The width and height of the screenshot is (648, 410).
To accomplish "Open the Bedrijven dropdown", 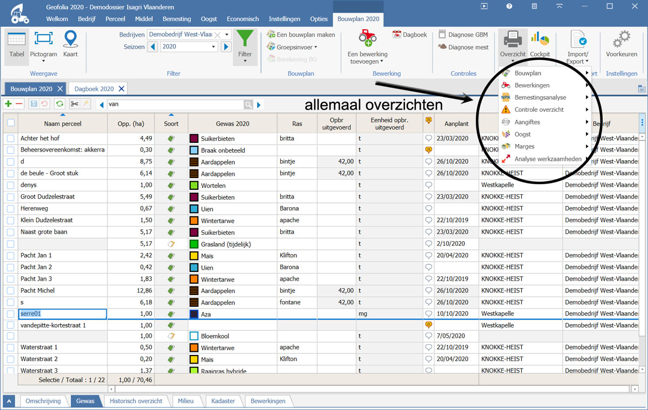I will pos(227,34).
